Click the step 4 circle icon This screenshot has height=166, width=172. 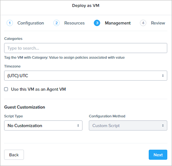[143, 23]
